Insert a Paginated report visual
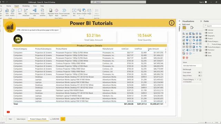Viewport: 221px width, 124px height. pyautogui.click(x=51, y=12)
